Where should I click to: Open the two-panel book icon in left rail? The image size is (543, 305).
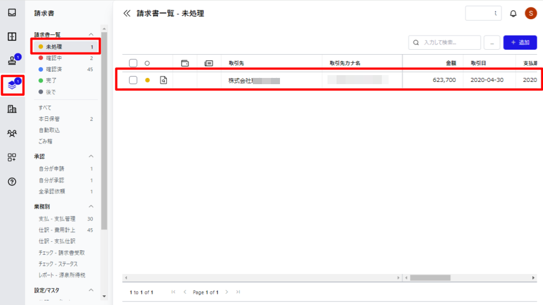click(x=12, y=37)
